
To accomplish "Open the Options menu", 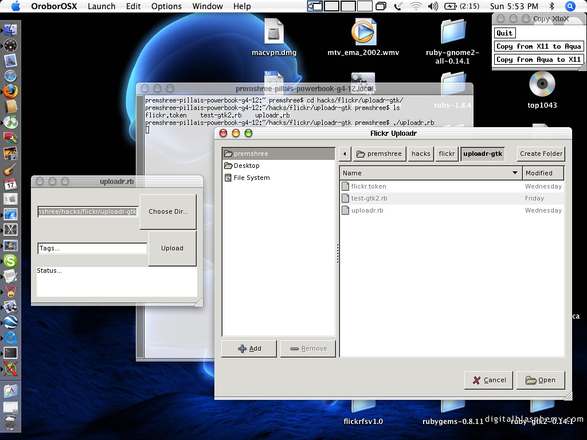I will coord(166,6).
